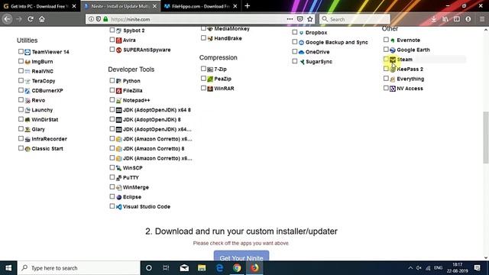Click the FileZilla app icon
Screen dimensions: 489x275
119,91
